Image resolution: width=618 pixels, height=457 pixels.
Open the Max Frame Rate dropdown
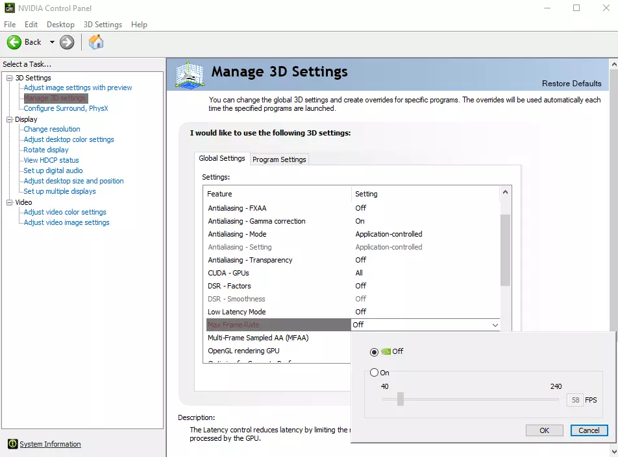(495, 325)
